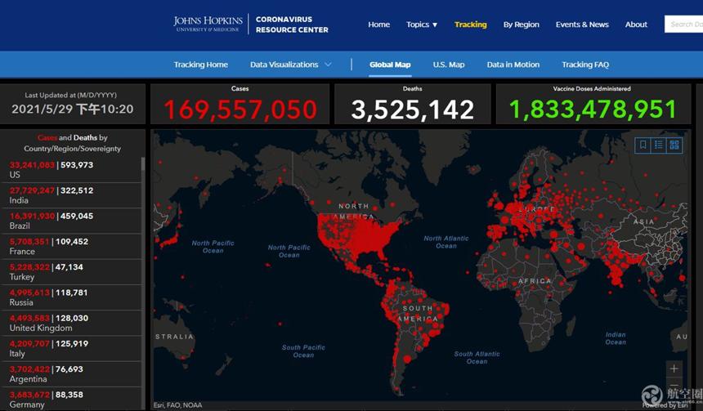This screenshot has width=703, height=411.
Task: Select the United Kingdom row
Action: pyautogui.click(x=72, y=323)
